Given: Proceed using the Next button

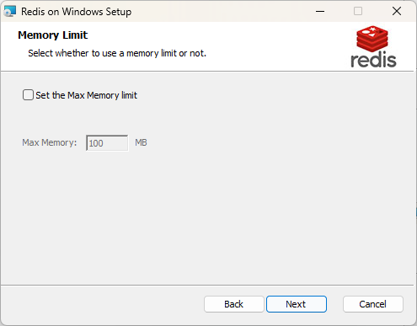Looking at the screenshot, I should point(297,304).
